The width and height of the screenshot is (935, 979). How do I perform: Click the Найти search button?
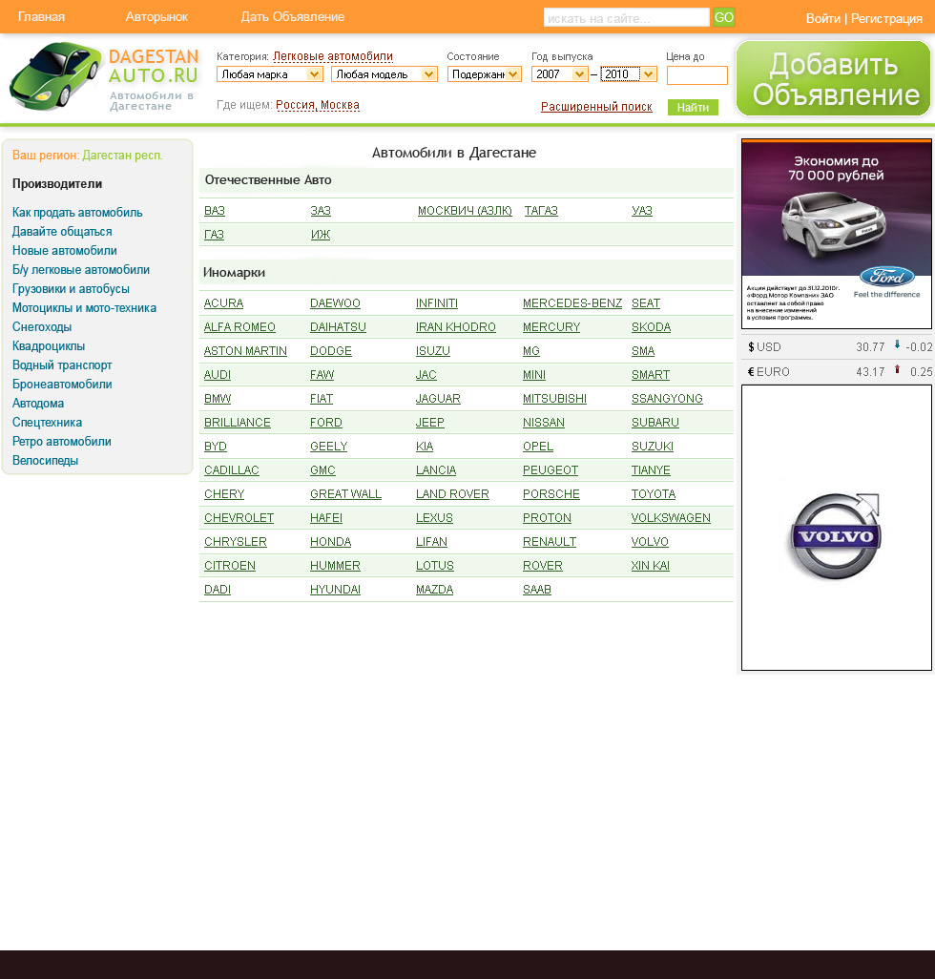(x=693, y=108)
